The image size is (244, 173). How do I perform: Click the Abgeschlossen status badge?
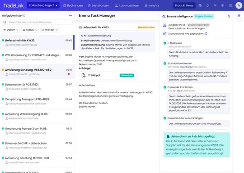pos(204,16)
